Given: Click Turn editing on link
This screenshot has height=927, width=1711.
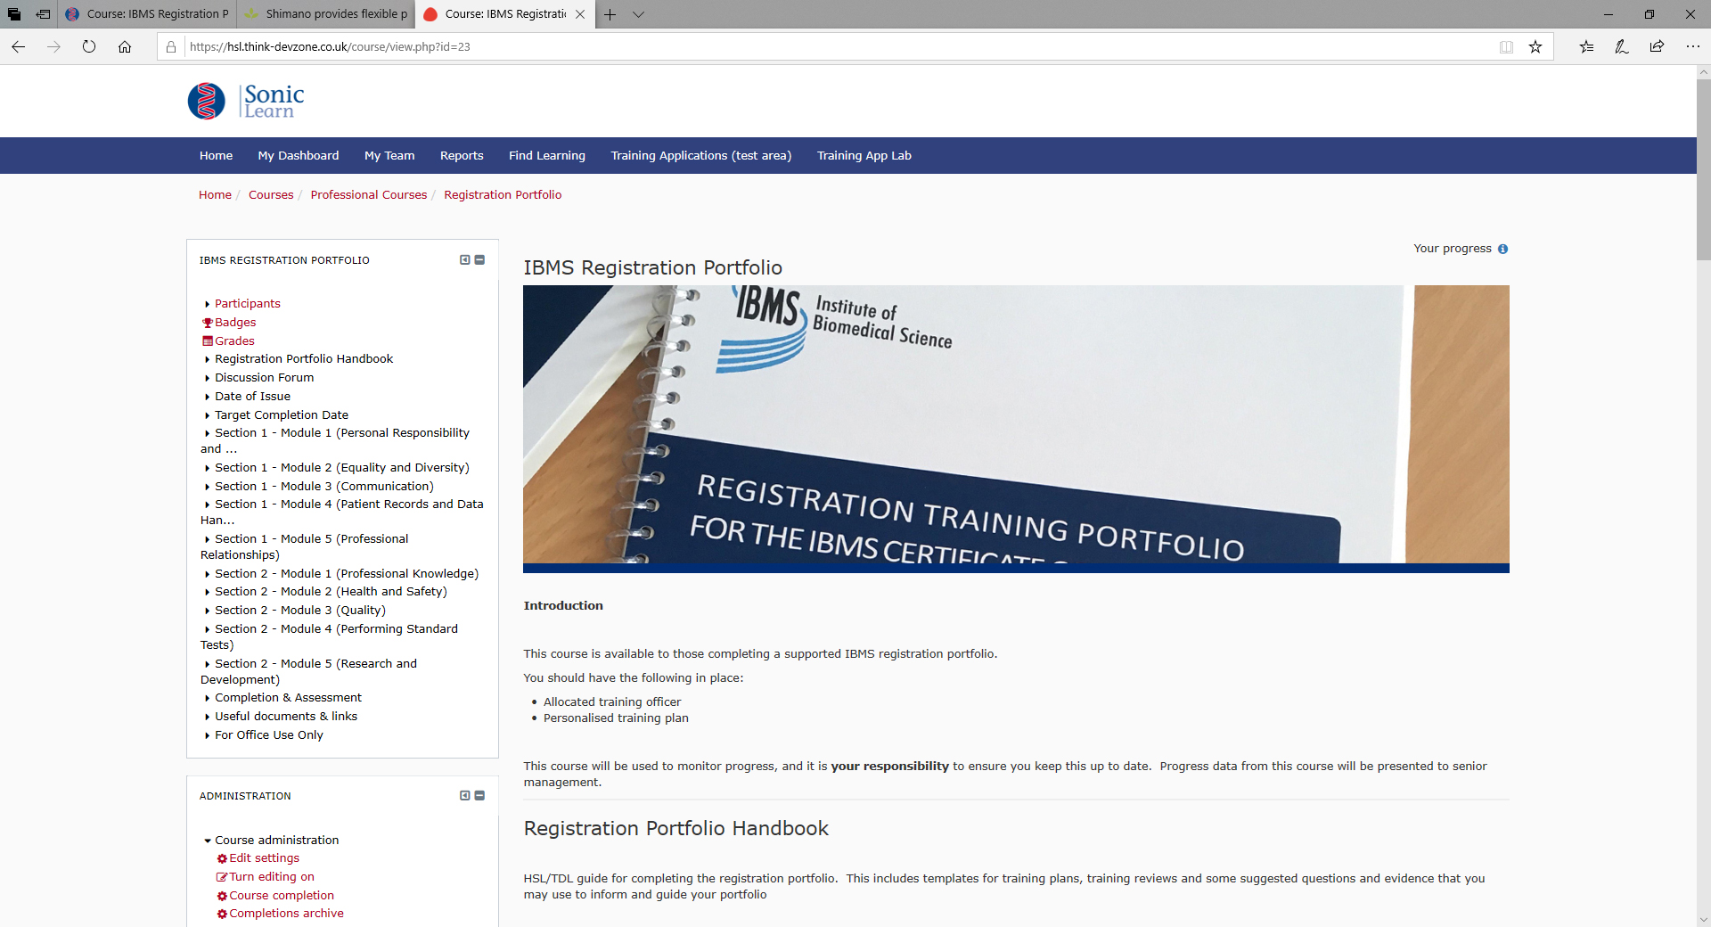Looking at the screenshot, I should pos(271,876).
